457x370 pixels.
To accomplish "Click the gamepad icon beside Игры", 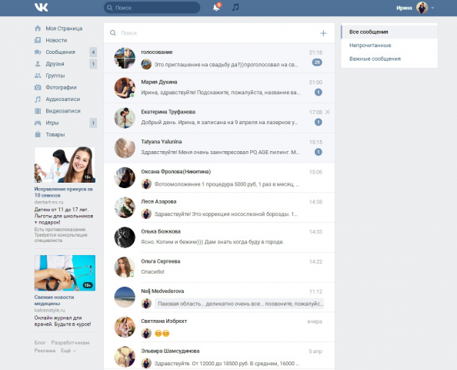I will 38,123.
